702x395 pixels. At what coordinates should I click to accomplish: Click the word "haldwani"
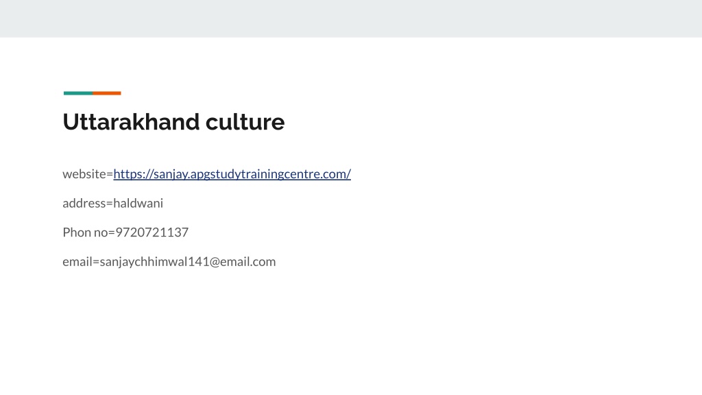[138, 203]
